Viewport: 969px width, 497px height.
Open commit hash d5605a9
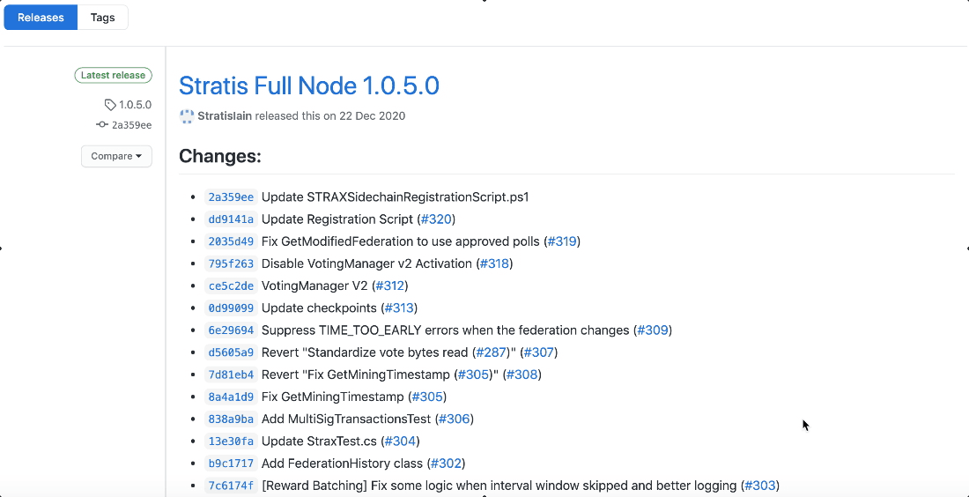231,353
